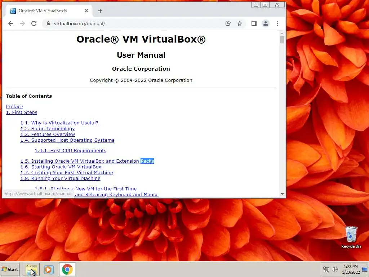Open 1.5. Installing Oracle VM VirtualBox link
This screenshot has height=277, width=369.
[87, 161]
